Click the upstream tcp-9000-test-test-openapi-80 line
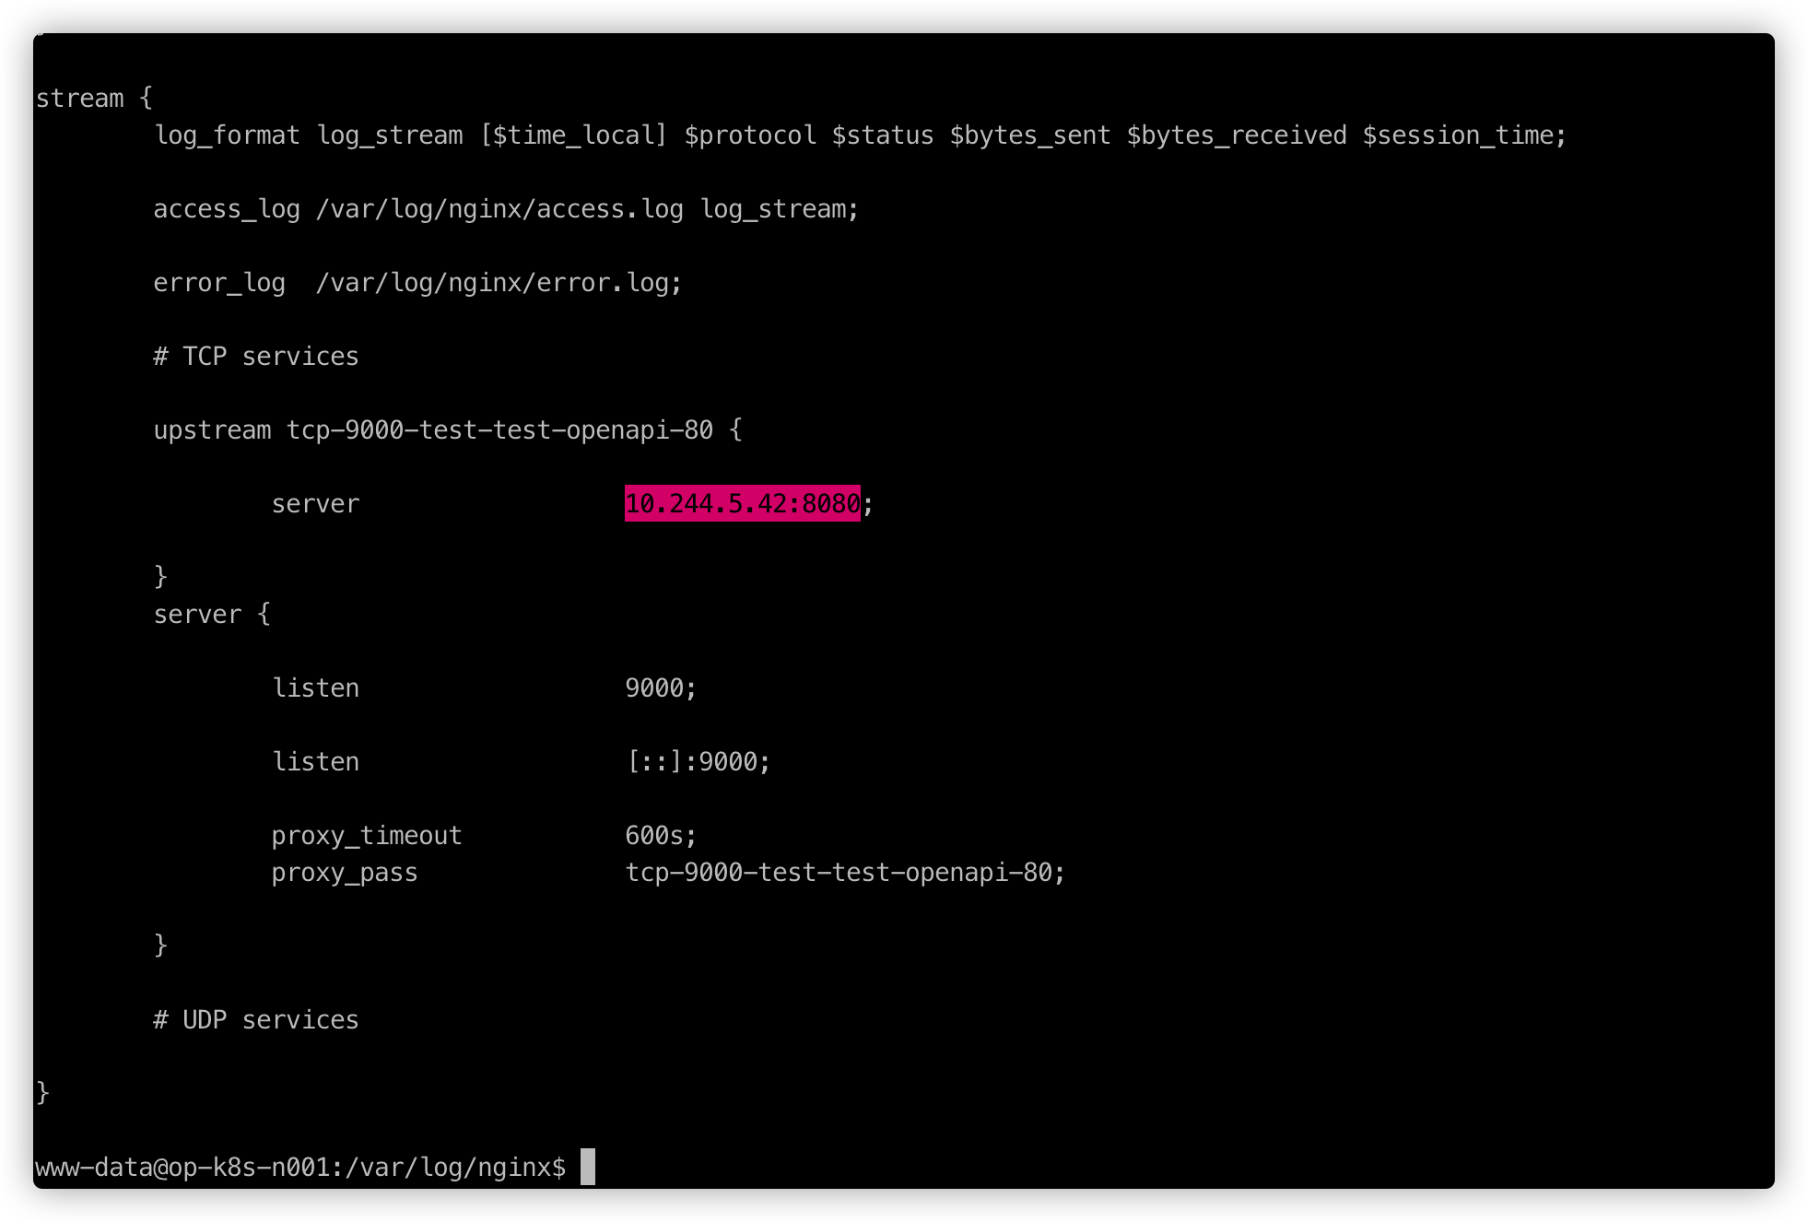 448,430
